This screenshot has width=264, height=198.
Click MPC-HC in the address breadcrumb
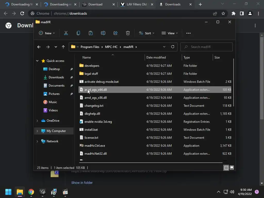[111, 47]
